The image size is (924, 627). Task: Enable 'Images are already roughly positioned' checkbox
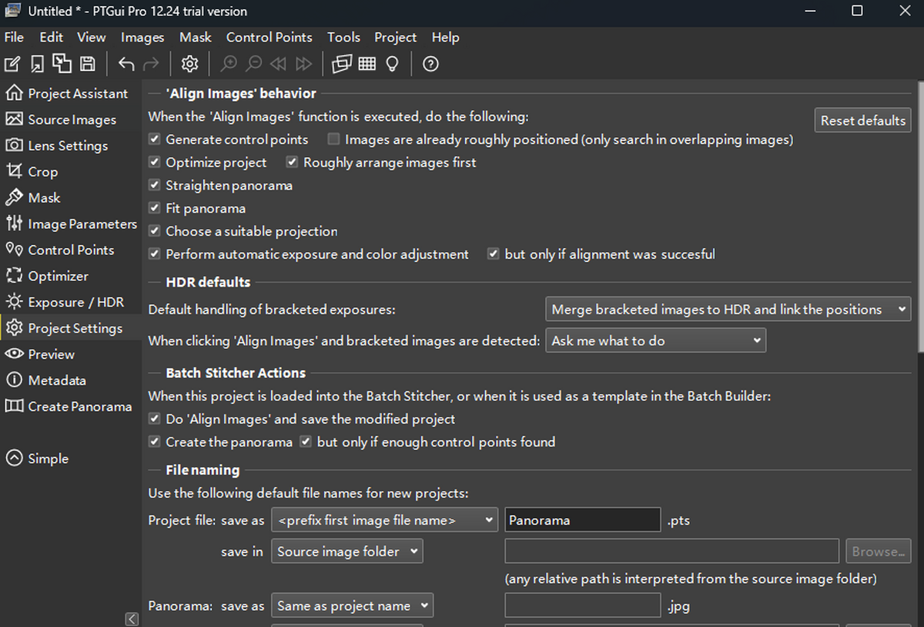coord(334,139)
